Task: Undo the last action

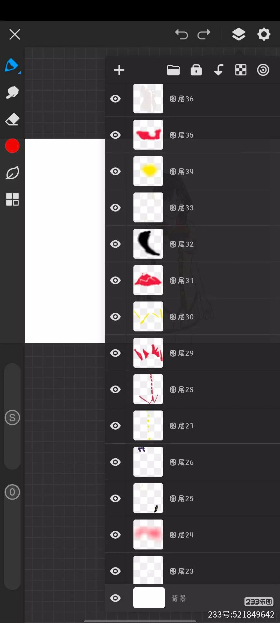Action: pyautogui.click(x=181, y=34)
